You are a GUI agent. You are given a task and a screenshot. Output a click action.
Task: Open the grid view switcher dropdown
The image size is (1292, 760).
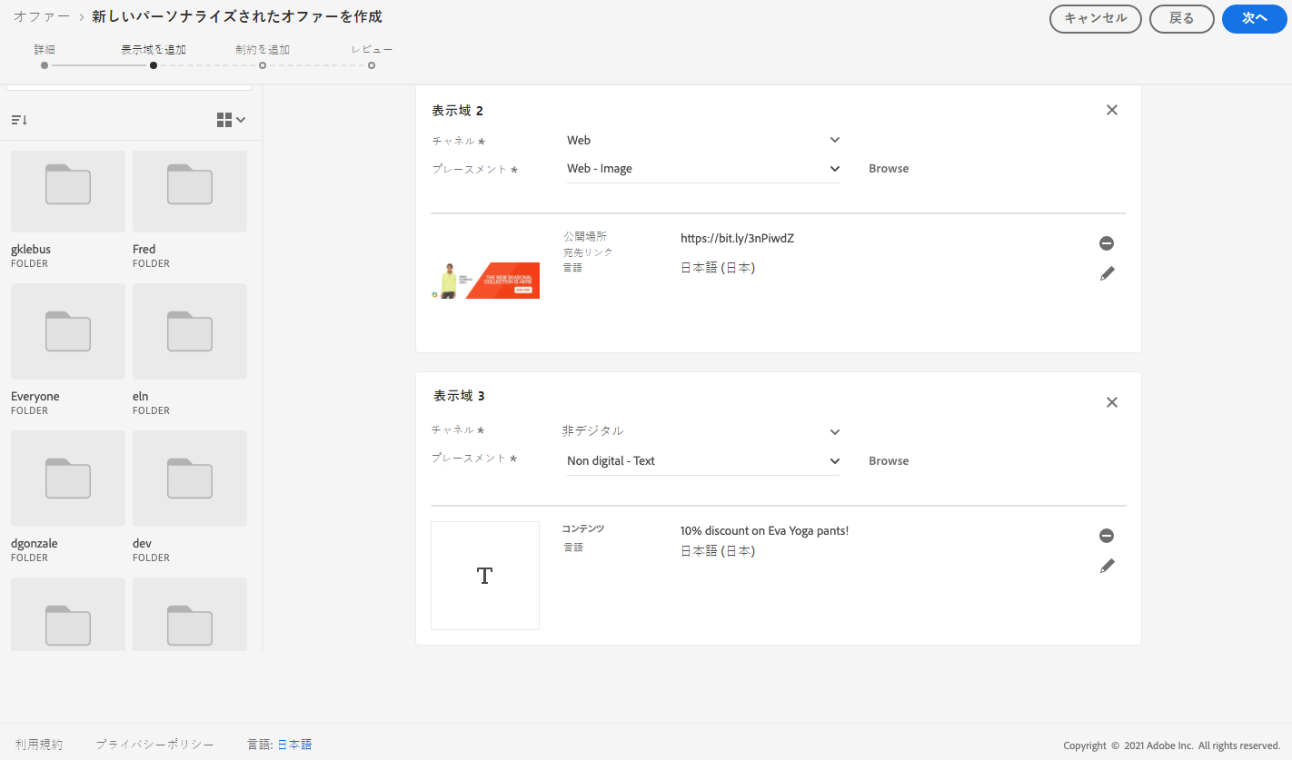(231, 120)
